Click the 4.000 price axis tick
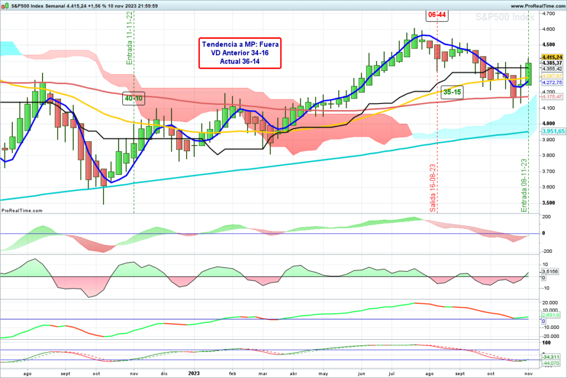 click(549, 123)
